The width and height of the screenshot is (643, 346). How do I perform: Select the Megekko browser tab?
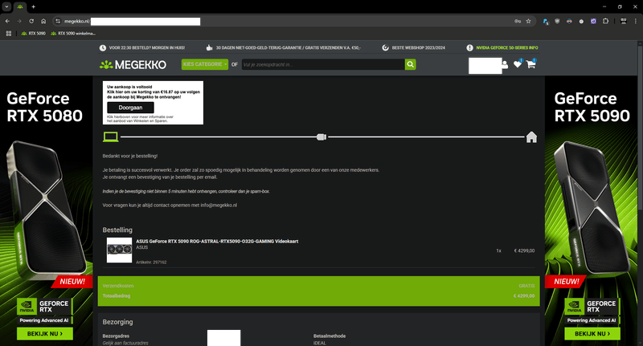(19, 6)
